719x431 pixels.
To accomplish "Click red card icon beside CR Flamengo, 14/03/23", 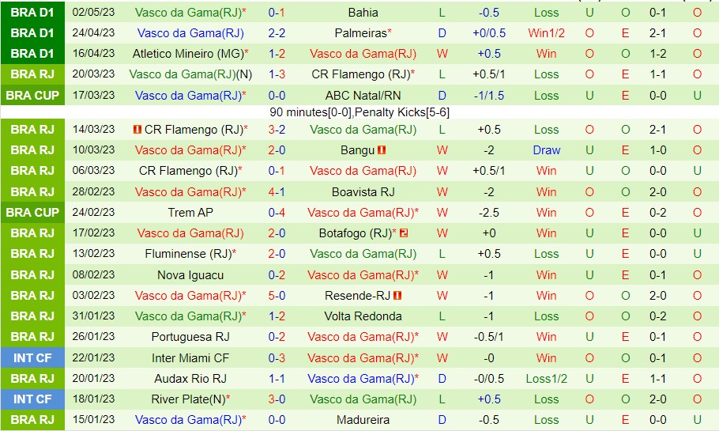I will [137, 130].
